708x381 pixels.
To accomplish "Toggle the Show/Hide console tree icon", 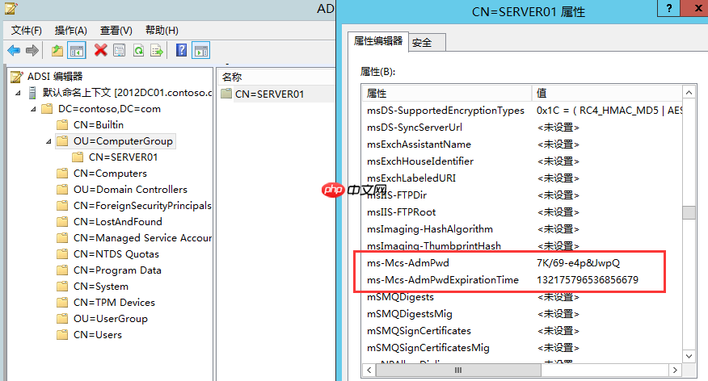I will 76,51.
